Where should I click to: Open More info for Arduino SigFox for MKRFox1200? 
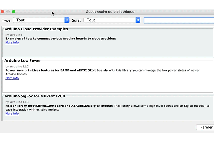click(x=12, y=114)
